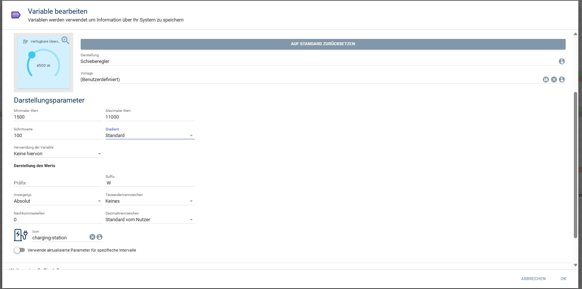Click the select icon in Darstellung field

[562, 62]
